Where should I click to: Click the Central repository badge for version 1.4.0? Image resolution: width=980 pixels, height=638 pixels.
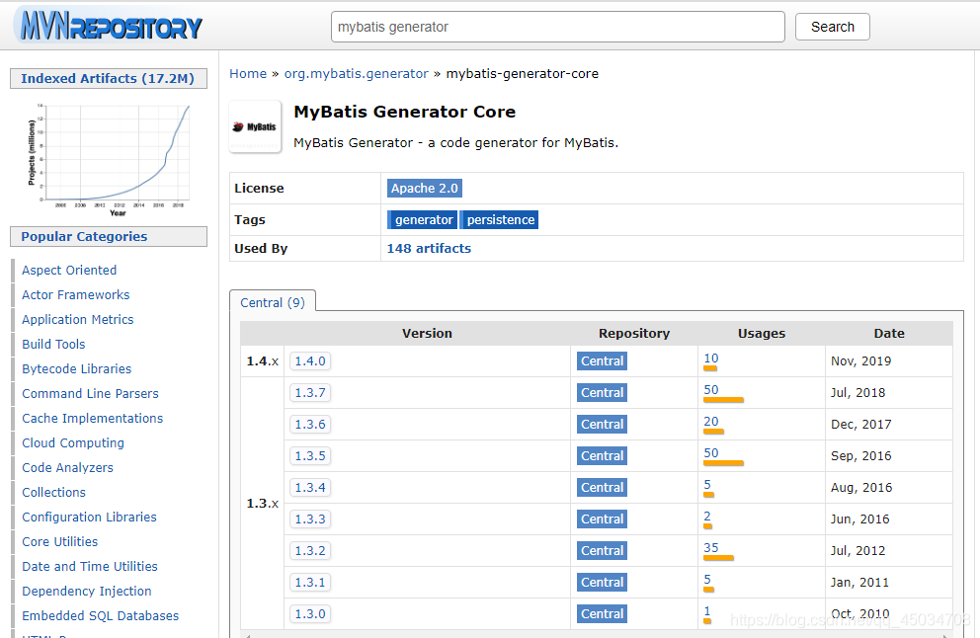point(602,360)
